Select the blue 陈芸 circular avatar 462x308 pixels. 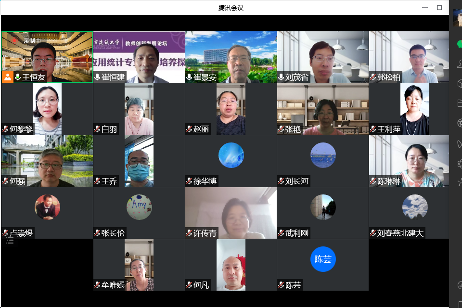[x=322, y=259]
